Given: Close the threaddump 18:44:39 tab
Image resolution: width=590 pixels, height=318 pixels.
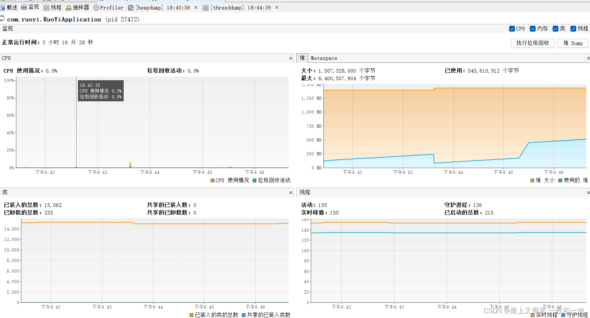Looking at the screenshot, I should tap(277, 7).
